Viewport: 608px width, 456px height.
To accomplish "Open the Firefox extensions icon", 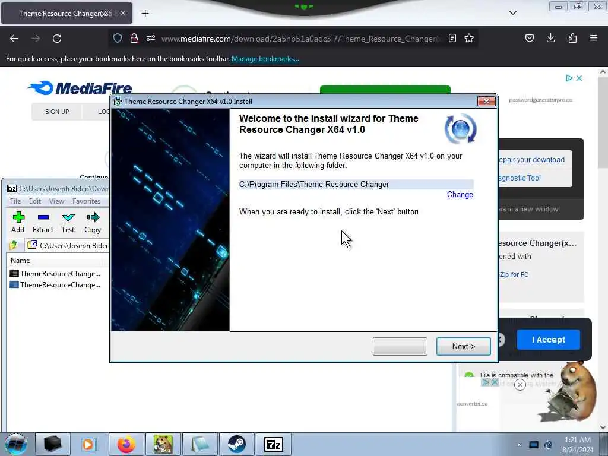I will click(572, 38).
